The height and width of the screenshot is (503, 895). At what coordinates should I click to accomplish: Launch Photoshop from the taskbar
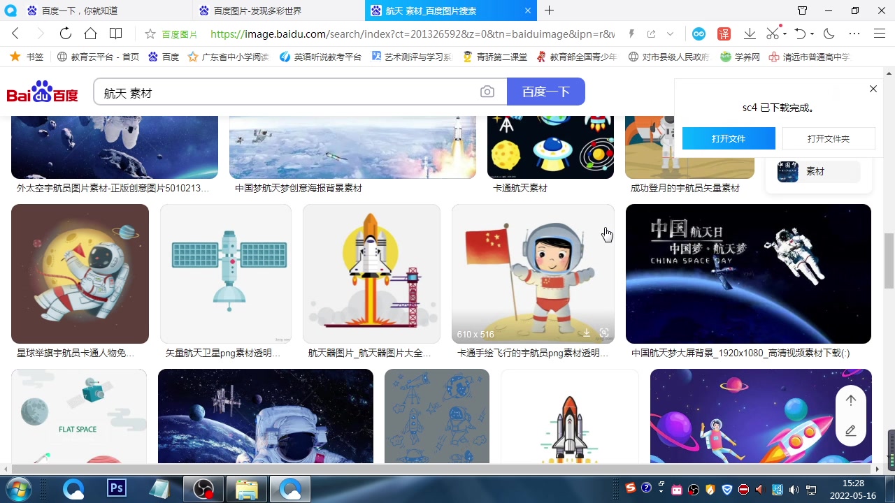pyautogui.click(x=116, y=488)
